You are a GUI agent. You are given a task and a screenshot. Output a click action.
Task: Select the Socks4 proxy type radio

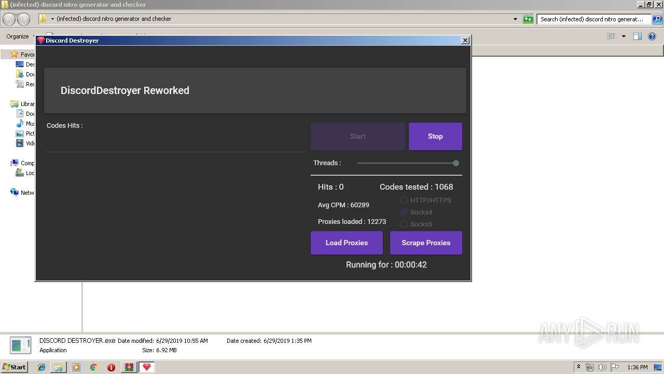click(404, 212)
